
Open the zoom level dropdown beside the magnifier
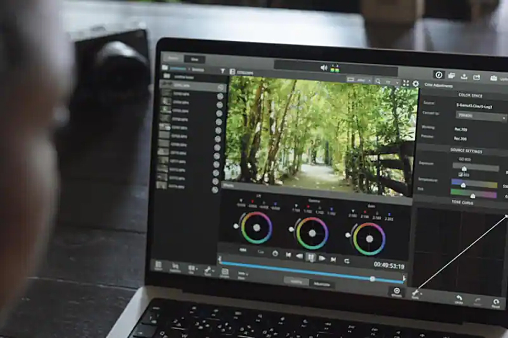click(x=391, y=82)
